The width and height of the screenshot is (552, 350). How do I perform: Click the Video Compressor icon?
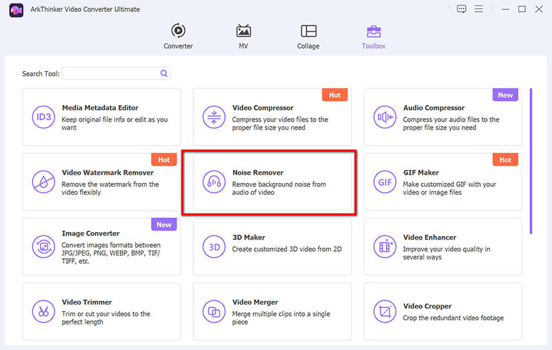click(214, 117)
